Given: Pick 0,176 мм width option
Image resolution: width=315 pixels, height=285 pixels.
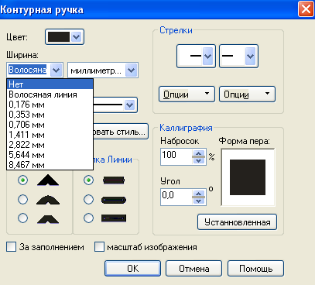Looking at the screenshot, I should [50, 105].
